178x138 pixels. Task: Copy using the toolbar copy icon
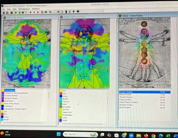(x=50, y=12)
